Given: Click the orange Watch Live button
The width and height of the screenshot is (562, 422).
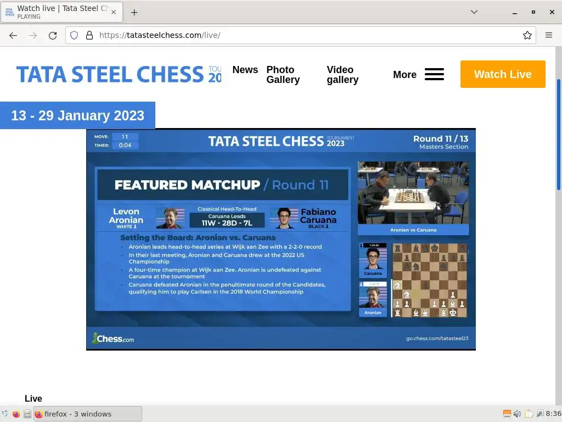Looking at the screenshot, I should (x=503, y=74).
